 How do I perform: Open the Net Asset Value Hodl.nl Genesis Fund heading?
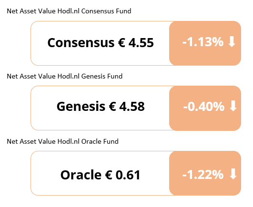[x=64, y=76]
